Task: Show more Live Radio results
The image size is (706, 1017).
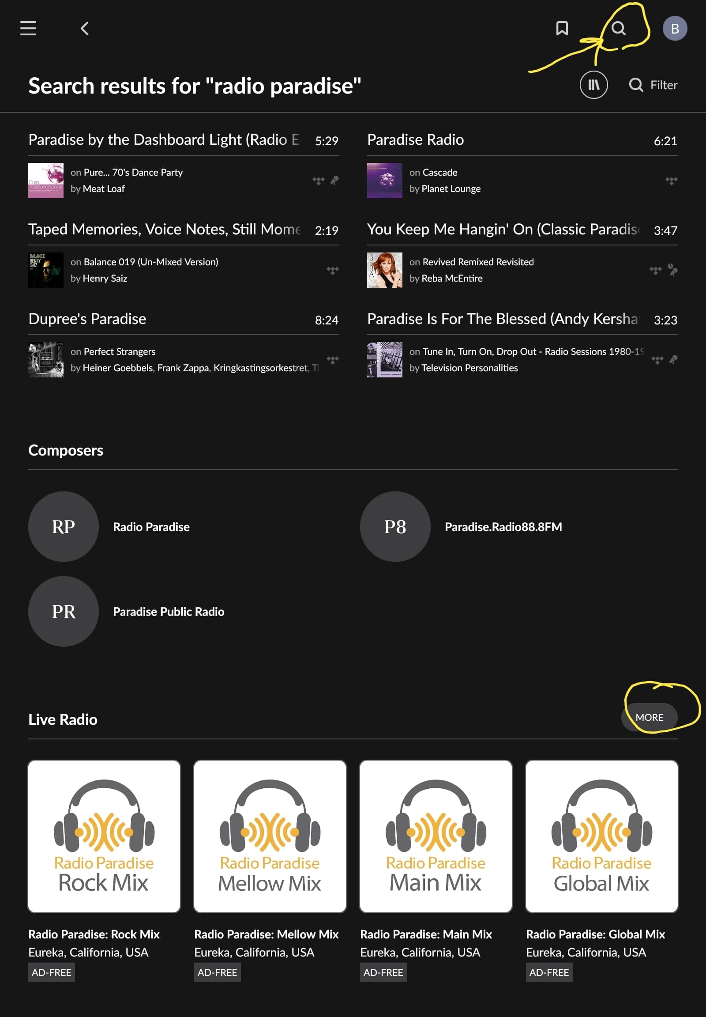Action: tap(649, 717)
